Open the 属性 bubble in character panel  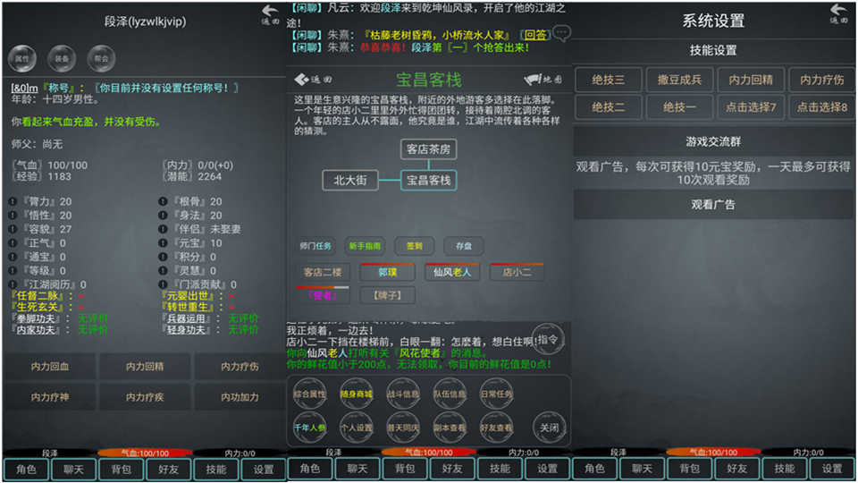(x=22, y=59)
